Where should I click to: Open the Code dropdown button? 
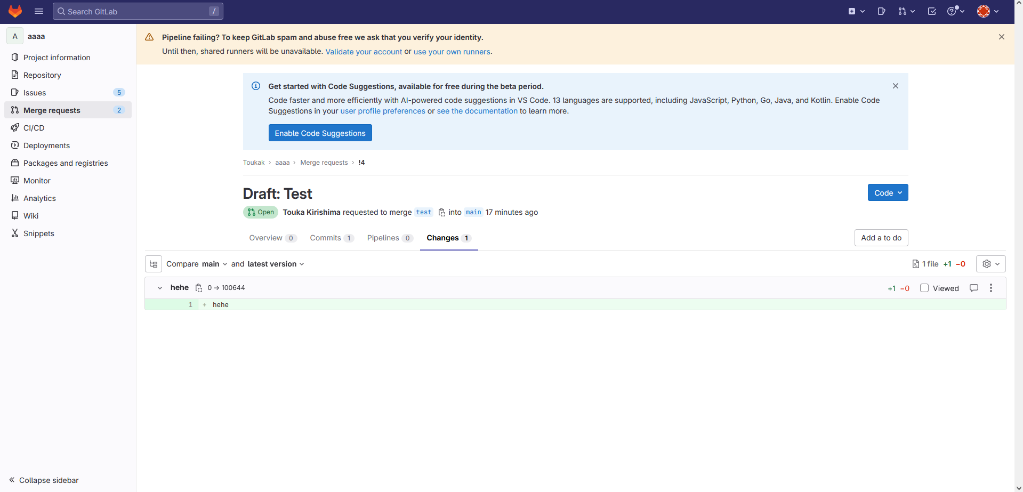pyautogui.click(x=888, y=193)
